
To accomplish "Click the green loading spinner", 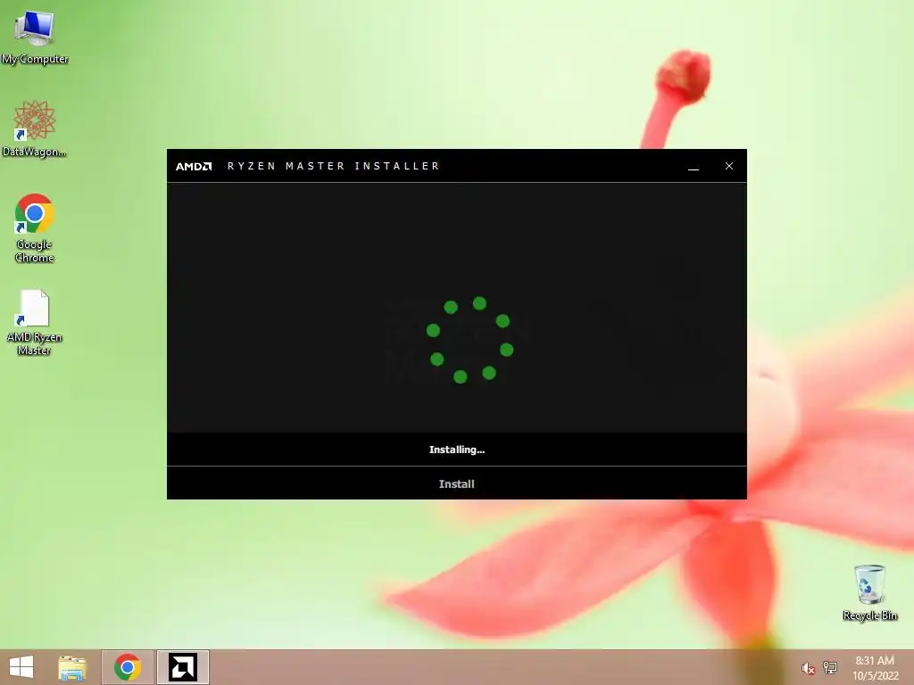I will click(x=469, y=340).
